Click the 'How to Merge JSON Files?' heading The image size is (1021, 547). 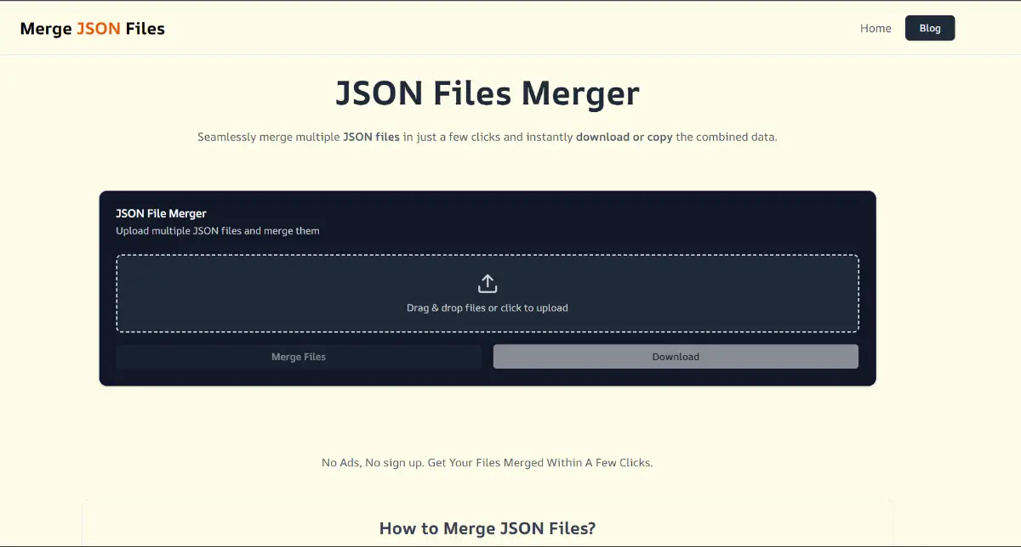487,527
